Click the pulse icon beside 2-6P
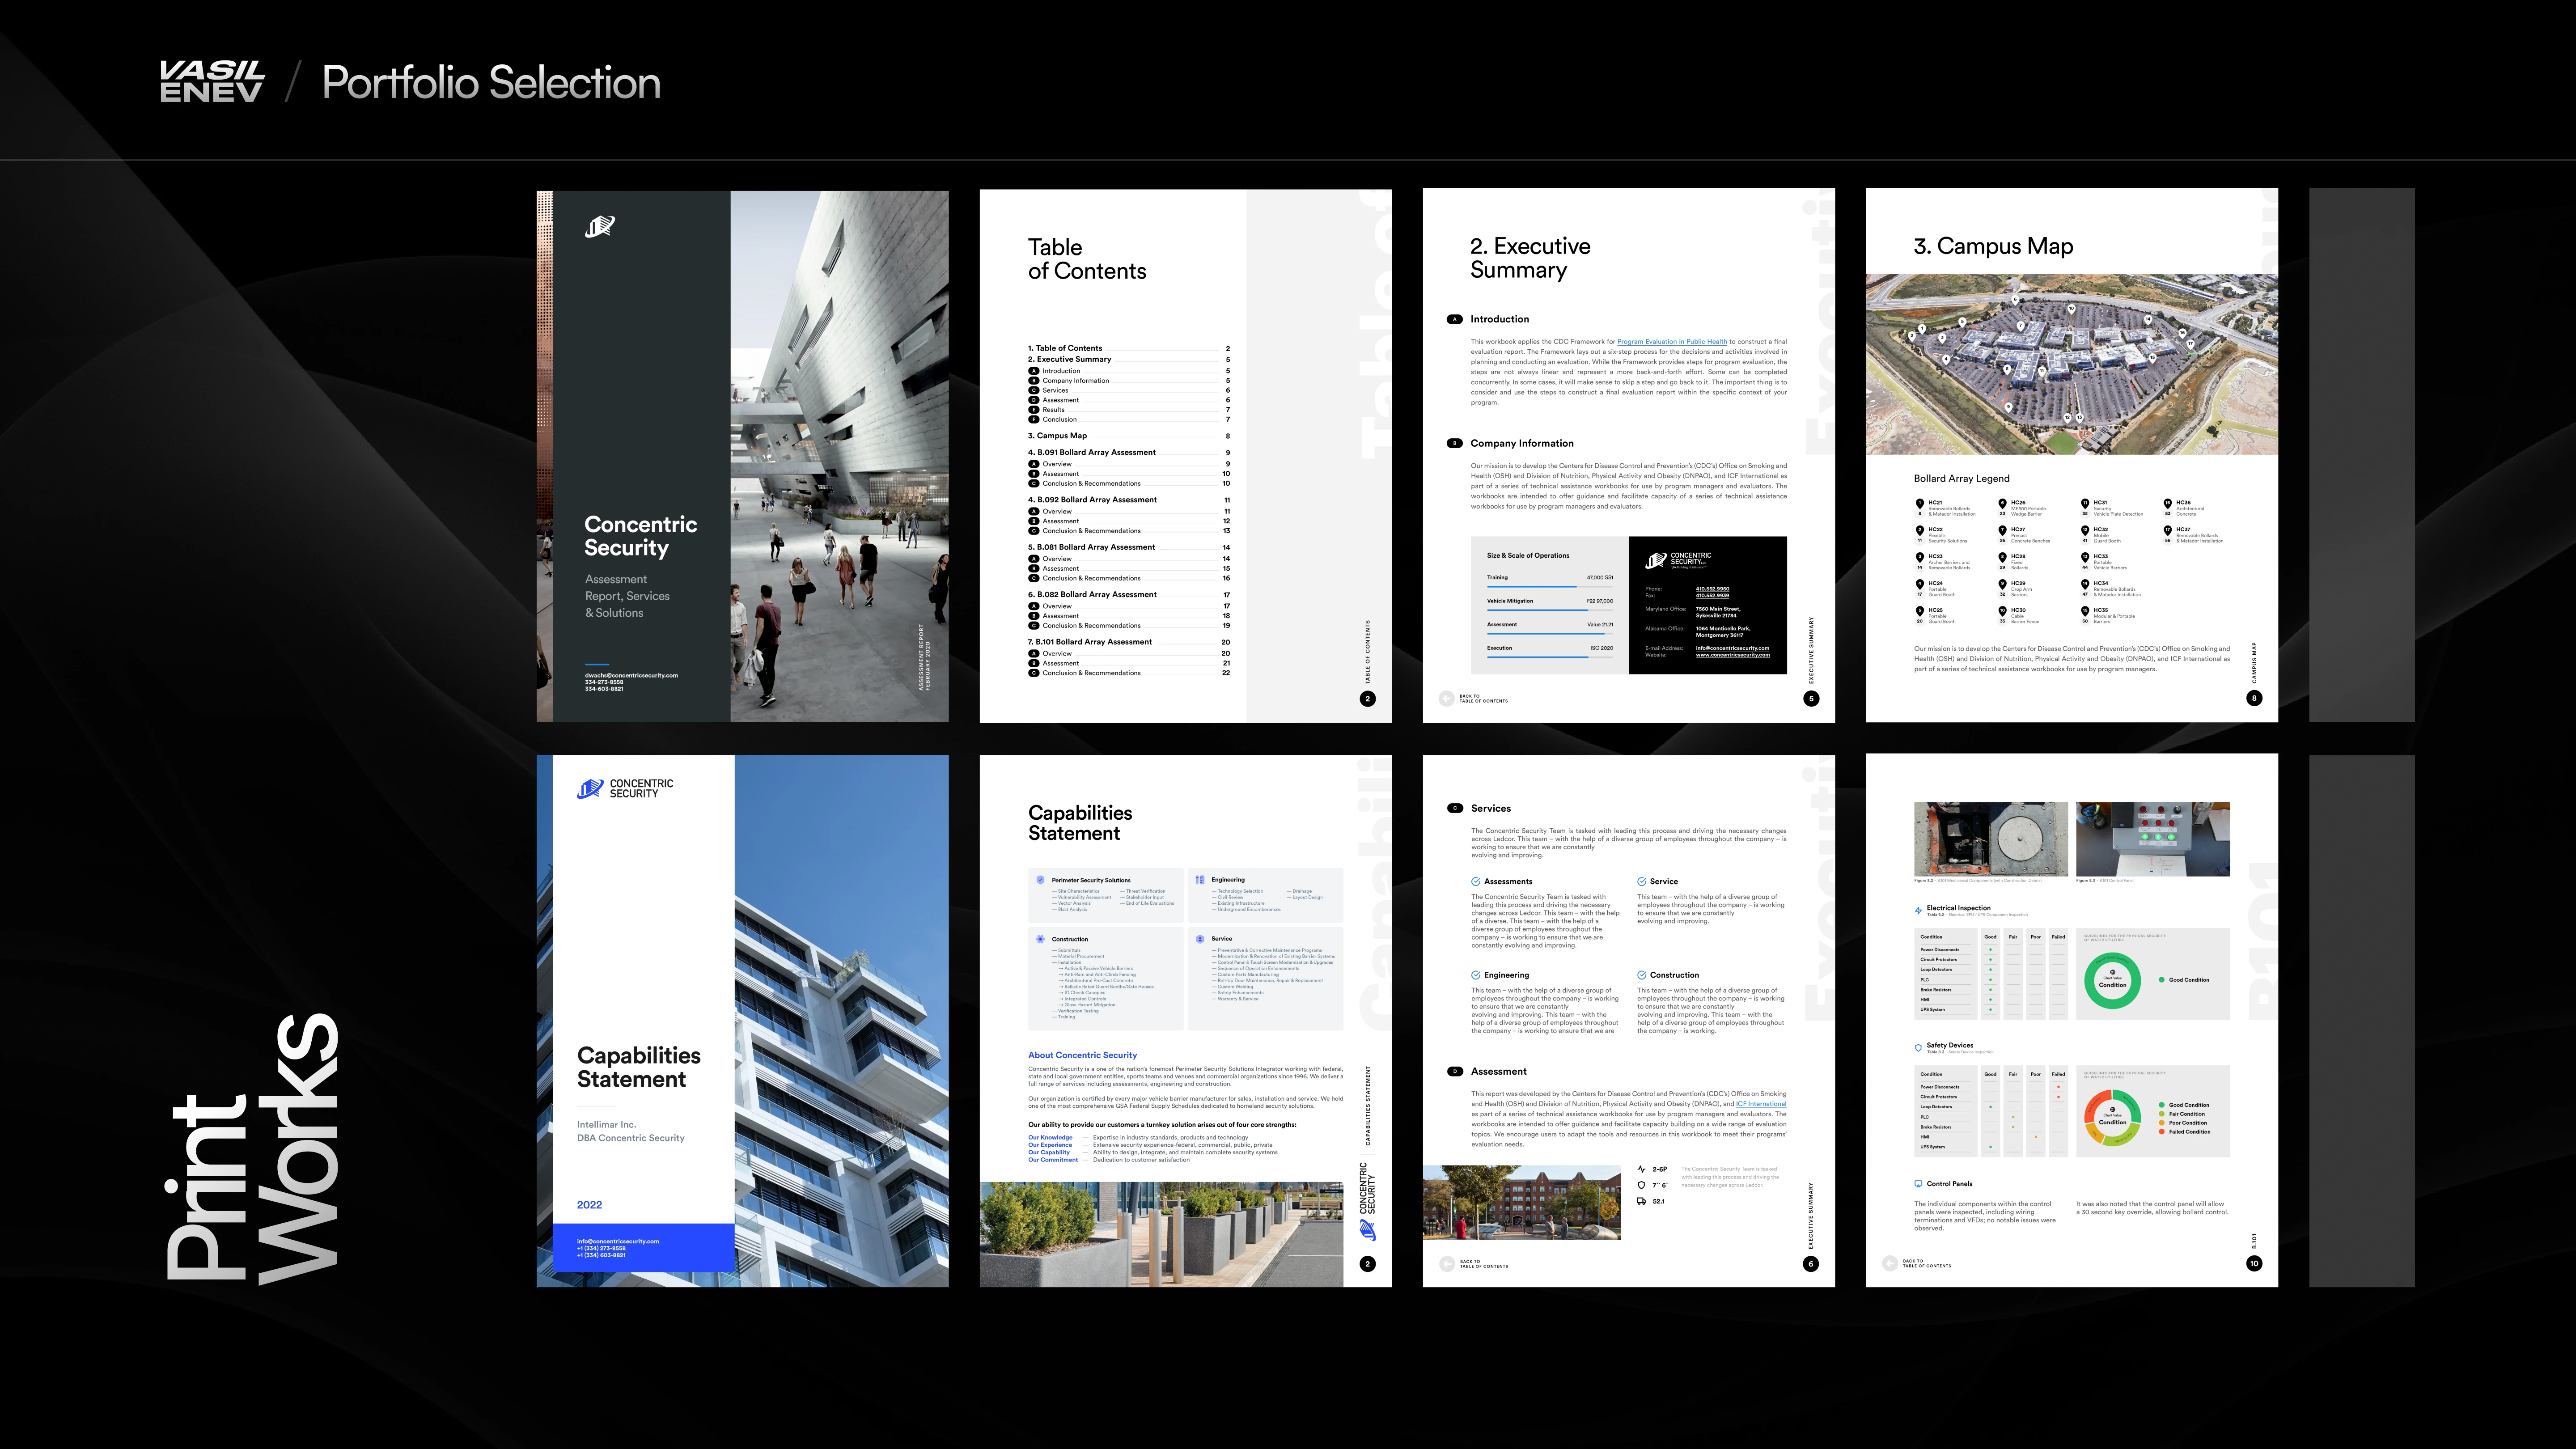The height and width of the screenshot is (1449, 2576). pyautogui.click(x=1641, y=1169)
